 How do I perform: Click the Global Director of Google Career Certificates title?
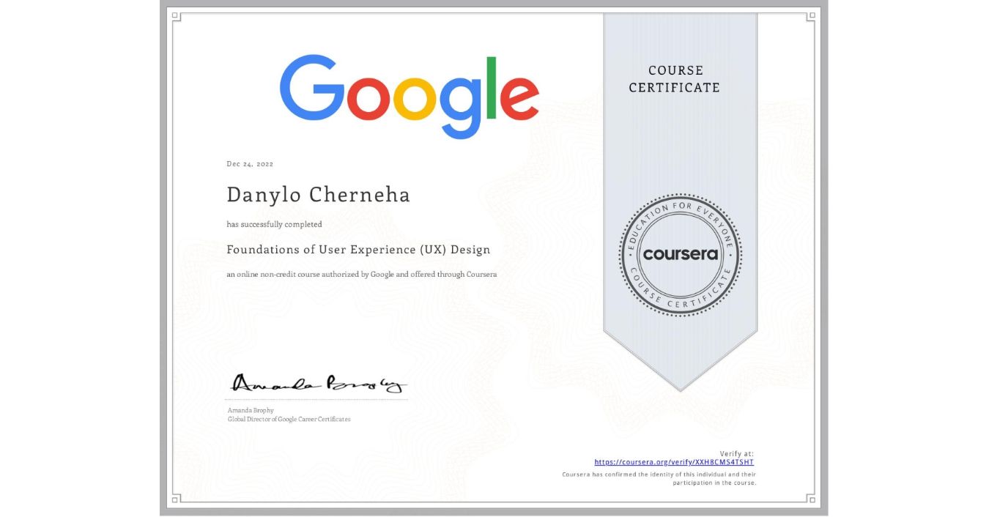point(289,420)
